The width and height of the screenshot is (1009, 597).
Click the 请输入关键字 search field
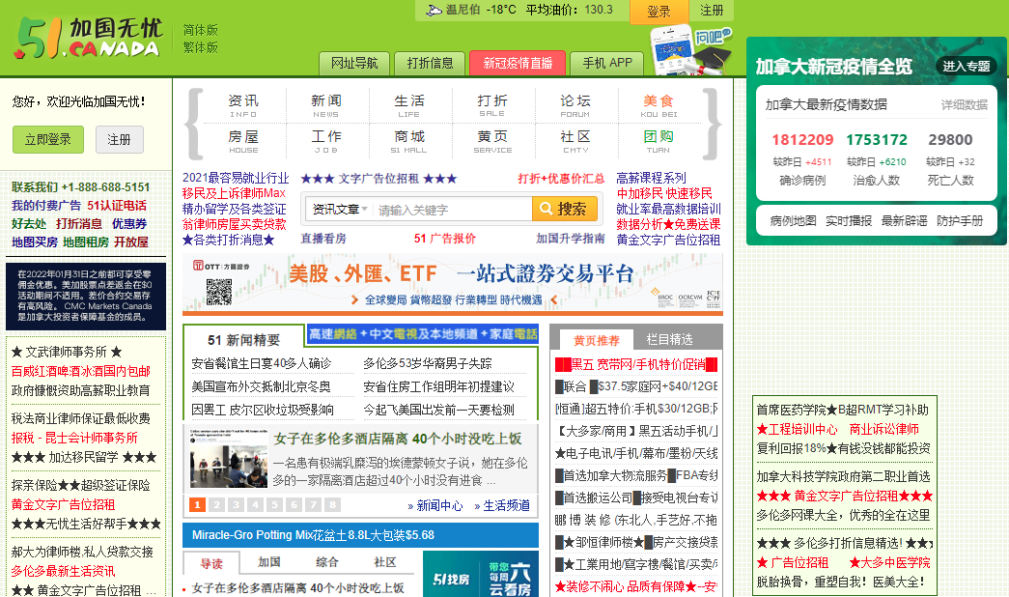tap(452, 210)
